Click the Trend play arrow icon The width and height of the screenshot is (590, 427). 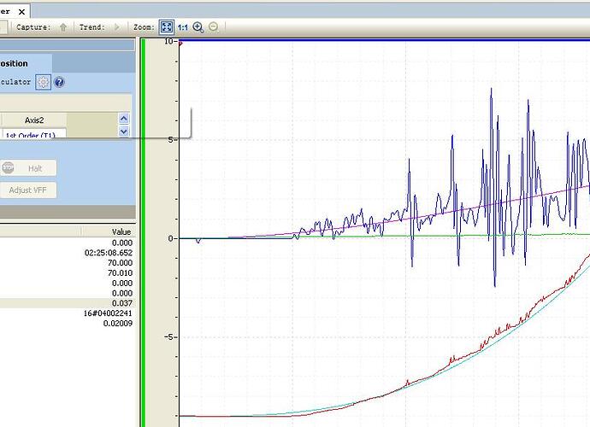(117, 27)
